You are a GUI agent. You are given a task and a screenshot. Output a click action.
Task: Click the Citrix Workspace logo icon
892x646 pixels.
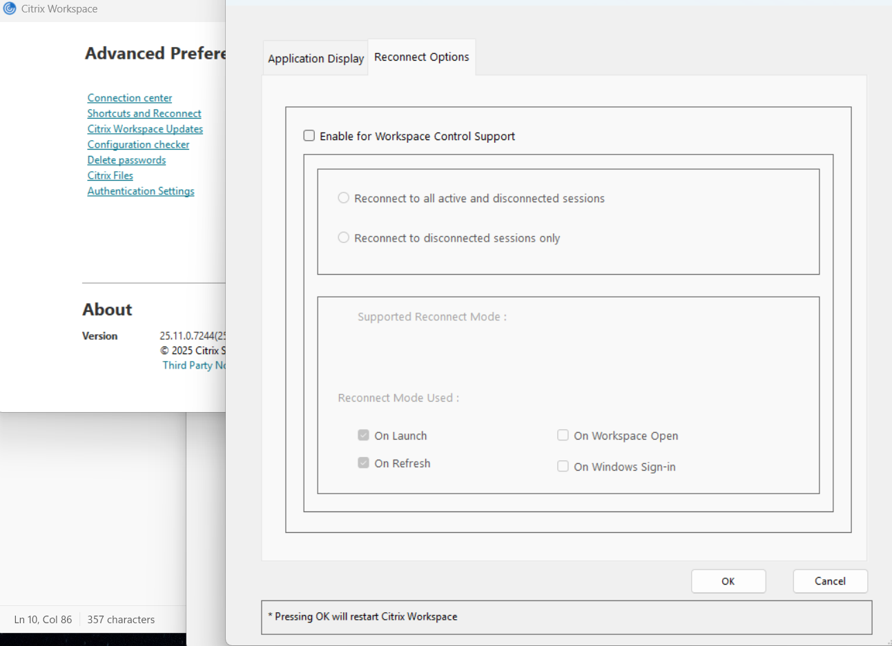9,8
